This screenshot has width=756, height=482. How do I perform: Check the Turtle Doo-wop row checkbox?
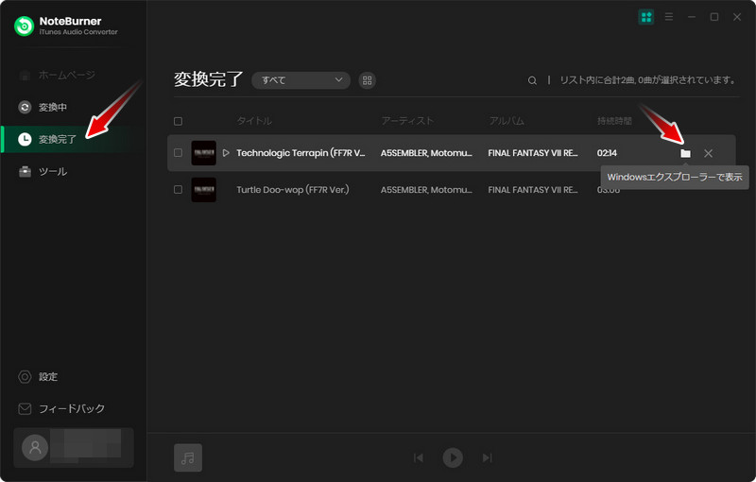coord(178,189)
